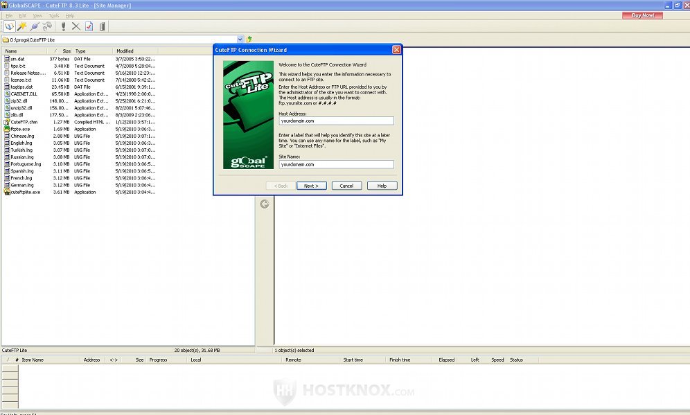Click the exclamation mark toolbar icon
The image size is (690, 415).
[63, 26]
